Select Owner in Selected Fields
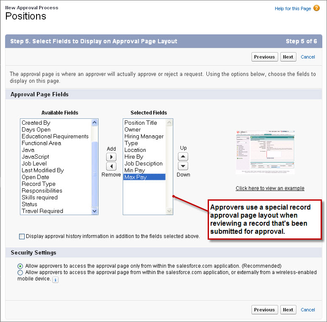The height and width of the screenshot is (322, 327). [x=144, y=129]
